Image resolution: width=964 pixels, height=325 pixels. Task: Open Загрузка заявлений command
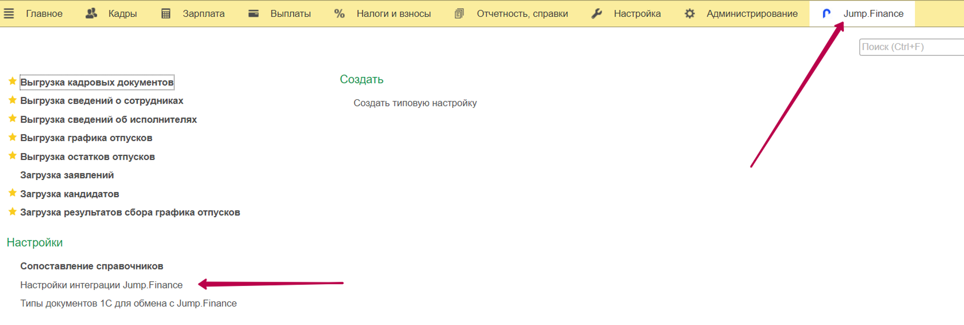(67, 175)
